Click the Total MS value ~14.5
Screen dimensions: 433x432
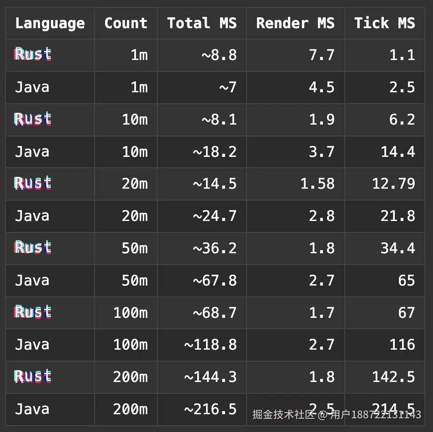tap(215, 184)
